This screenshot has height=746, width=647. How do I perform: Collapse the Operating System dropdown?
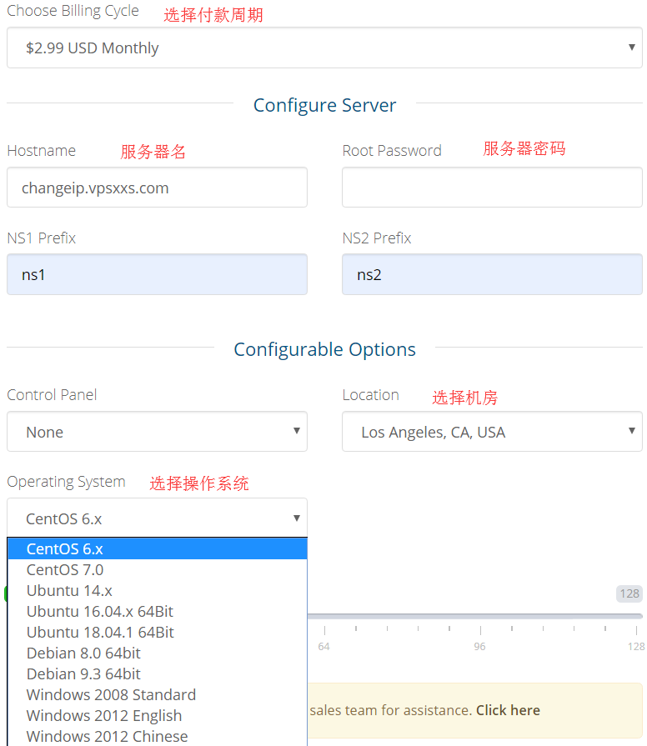pyautogui.click(x=157, y=518)
